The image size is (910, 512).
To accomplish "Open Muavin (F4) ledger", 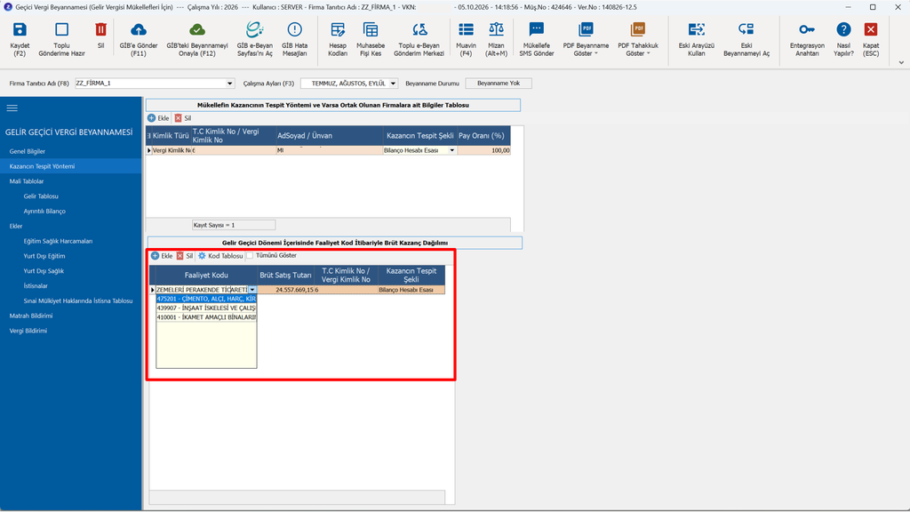I will pyautogui.click(x=466, y=39).
